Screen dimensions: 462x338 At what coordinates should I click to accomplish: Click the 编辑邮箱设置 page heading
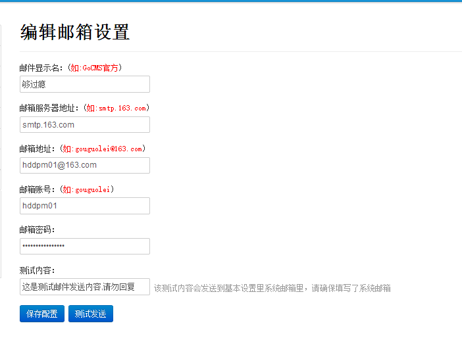(75, 32)
